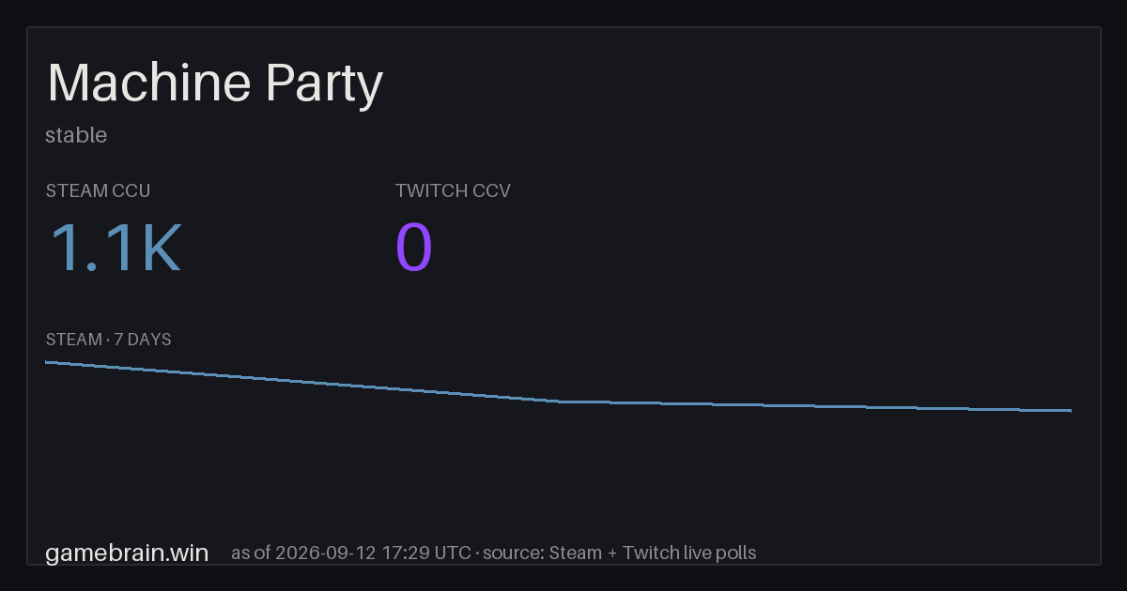Click the word 'source:' in the footer

513,553
